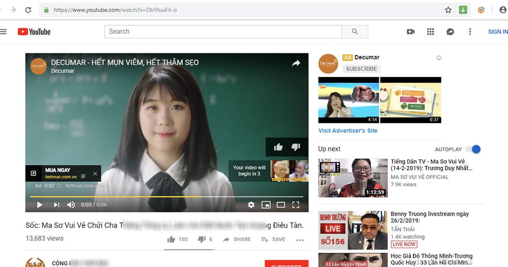Share the video via arrow on player
The height and width of the screenshot is (267, 508).
pos(296,63)
